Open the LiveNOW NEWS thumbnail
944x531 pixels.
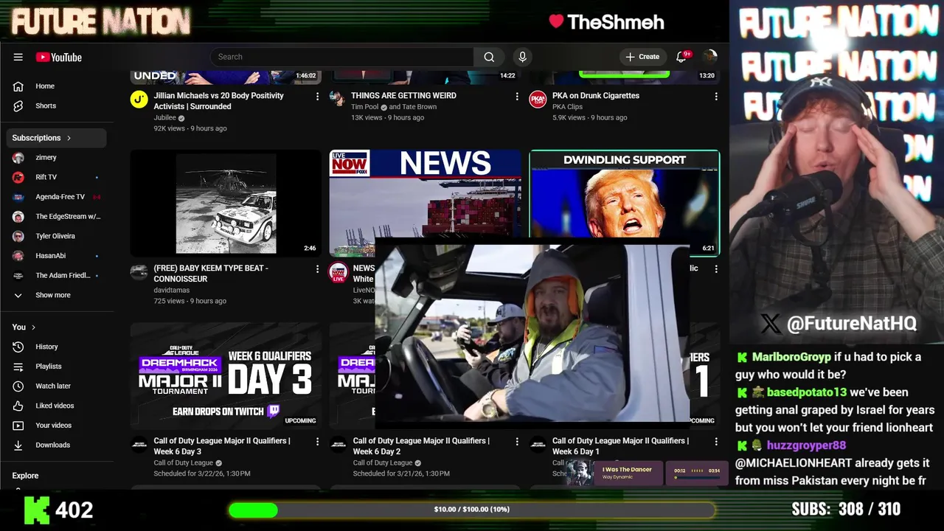[x=425, y=195]
